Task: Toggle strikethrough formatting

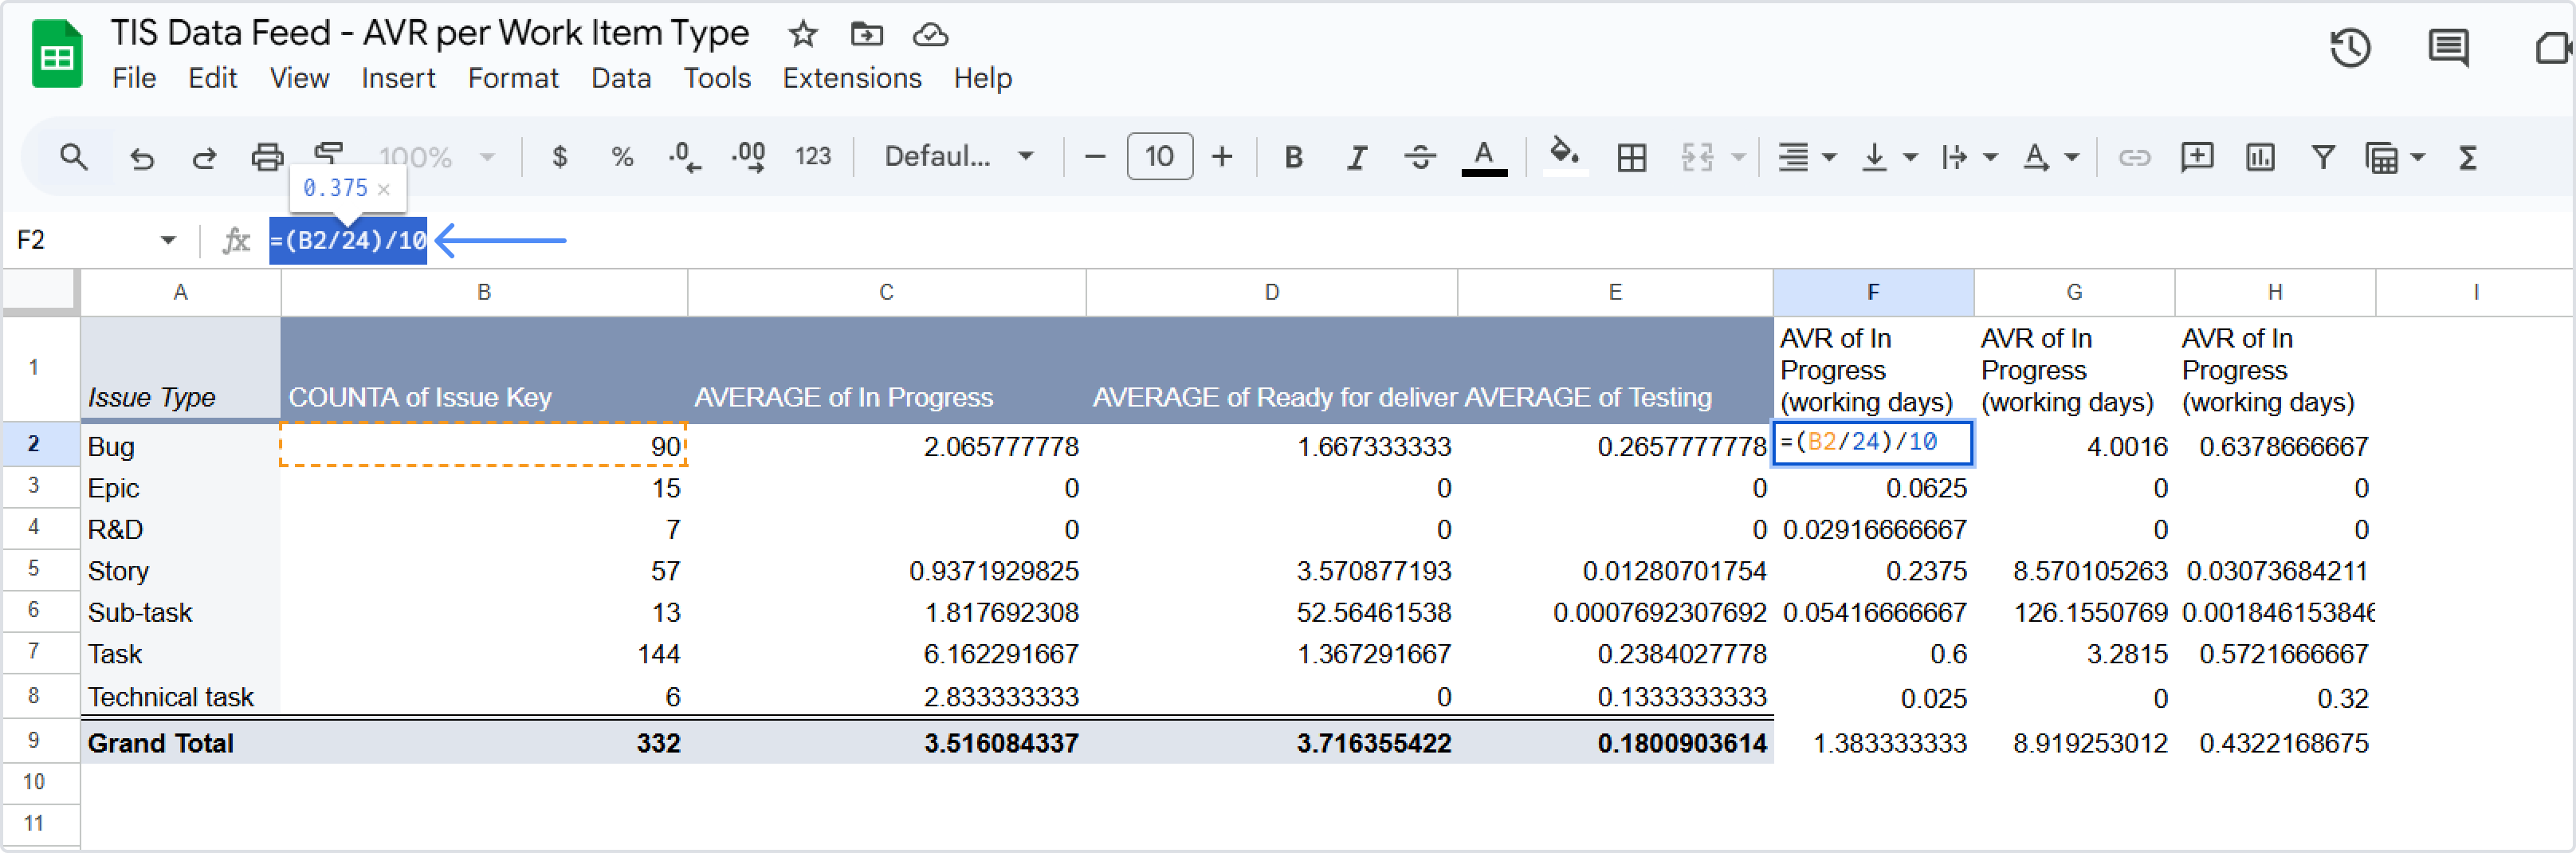Action: pyautogui.click(x=1419, y=157)
